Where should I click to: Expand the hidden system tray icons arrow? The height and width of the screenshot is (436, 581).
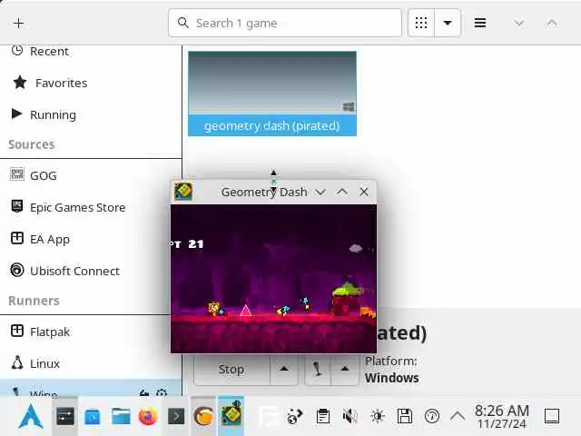point(458,416)
